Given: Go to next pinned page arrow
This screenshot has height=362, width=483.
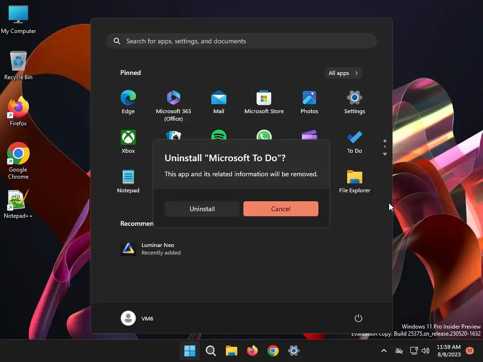Looking at the screenshot, I should tap(385, 154).
